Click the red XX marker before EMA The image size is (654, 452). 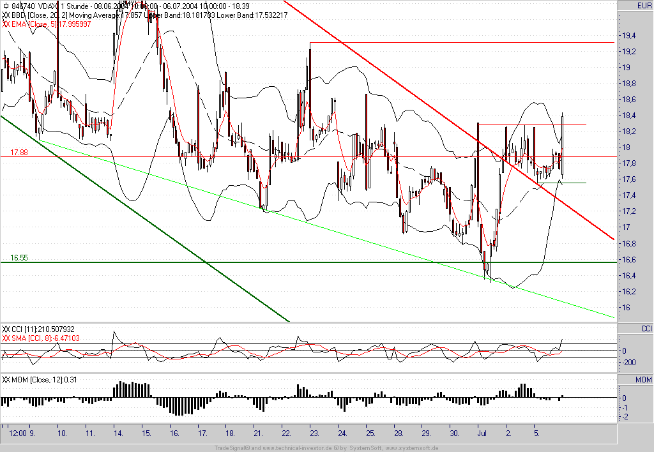(6, 24)
